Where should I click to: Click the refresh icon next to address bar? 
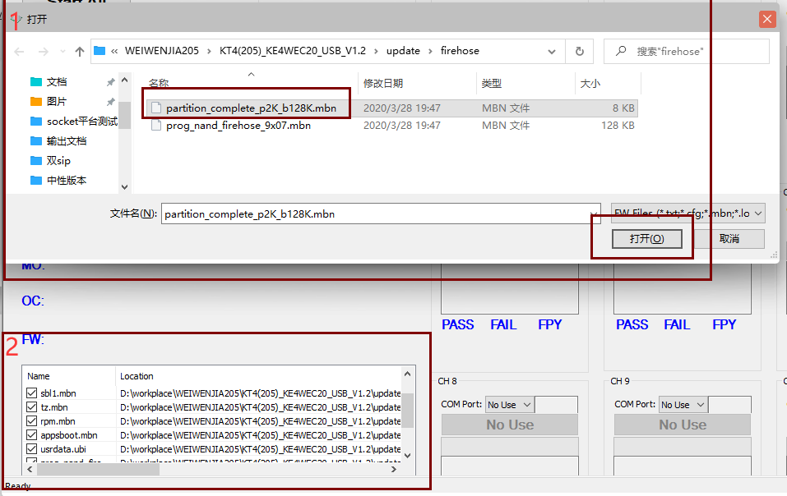pos(579,51)
